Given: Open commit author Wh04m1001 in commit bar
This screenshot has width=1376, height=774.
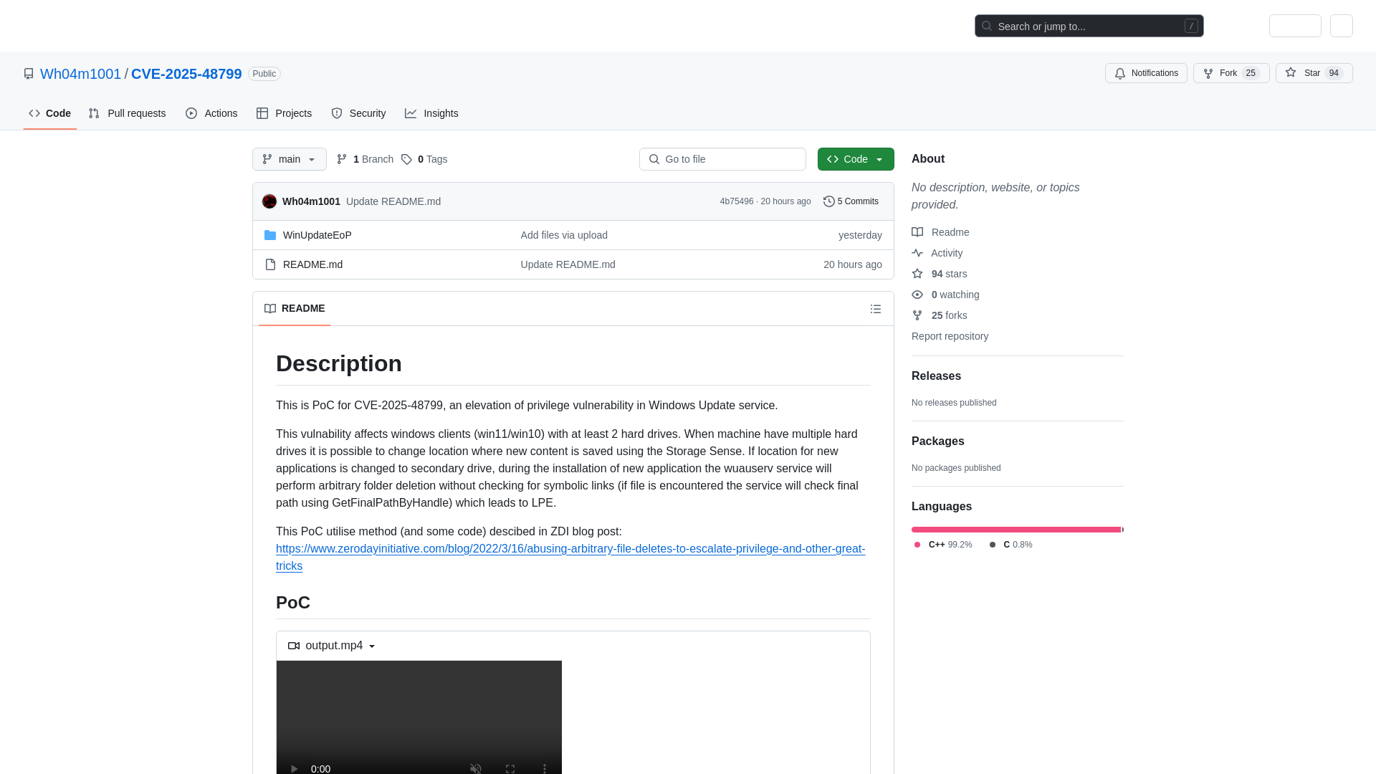Looking at the screenshot, I should (x=311, y=201).
